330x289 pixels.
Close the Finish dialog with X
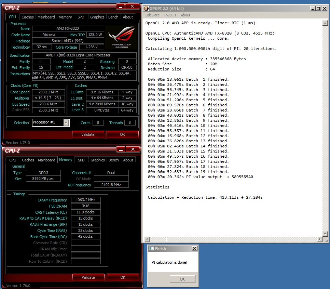(195, 249)
